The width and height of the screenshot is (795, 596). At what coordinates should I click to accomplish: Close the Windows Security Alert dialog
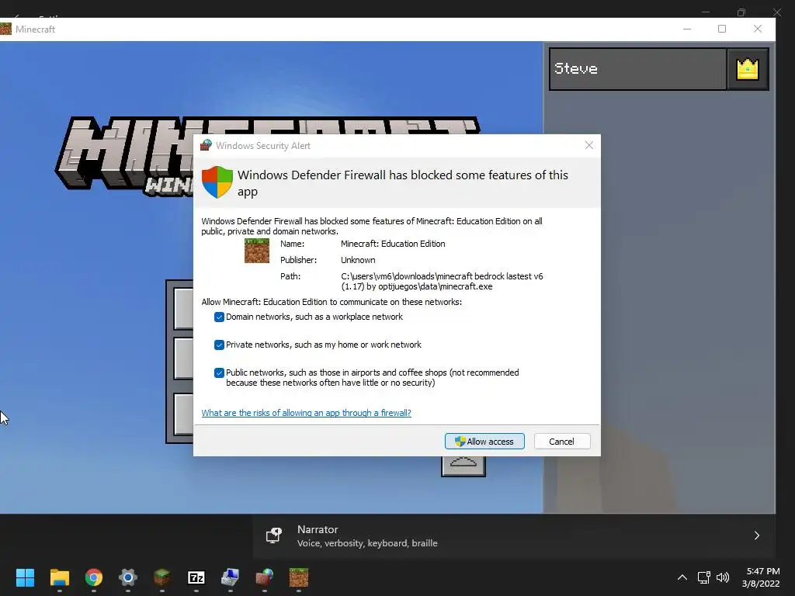(x=588, y=145)
